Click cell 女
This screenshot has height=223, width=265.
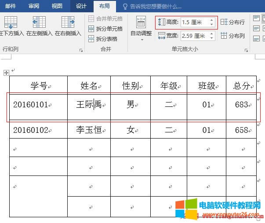131,130
